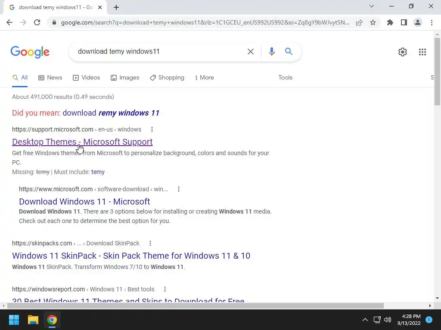Click the skinpacks.com breadcrumb URL

click(76, 243)
